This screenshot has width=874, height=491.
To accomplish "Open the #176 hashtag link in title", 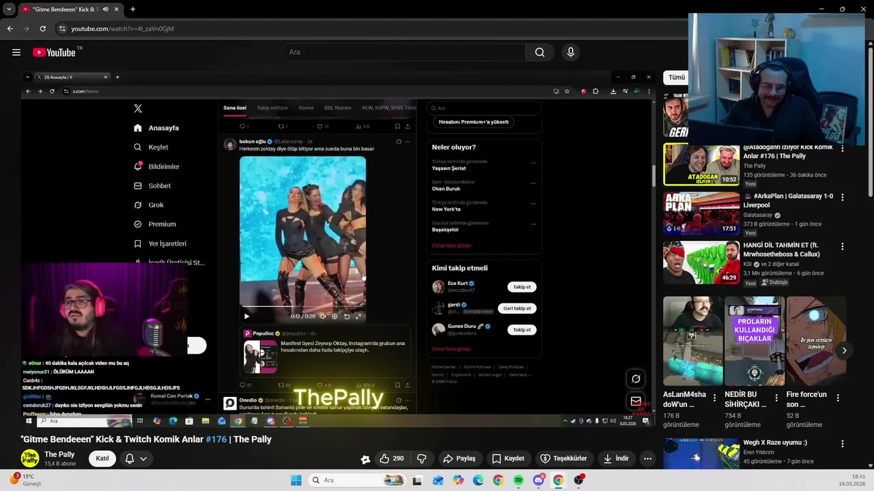I will coord(216,439).
